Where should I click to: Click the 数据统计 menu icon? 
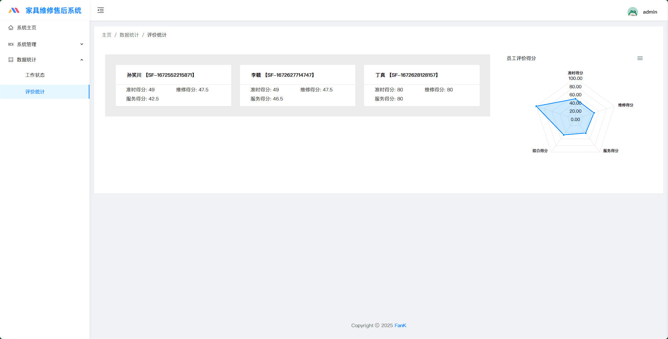click(11, 60)
